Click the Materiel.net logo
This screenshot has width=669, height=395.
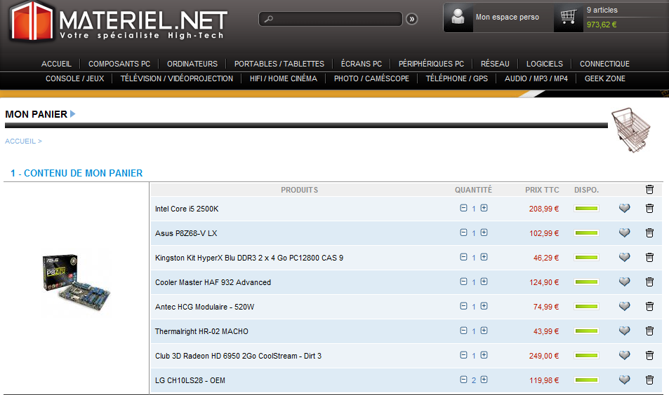(119, 21)
